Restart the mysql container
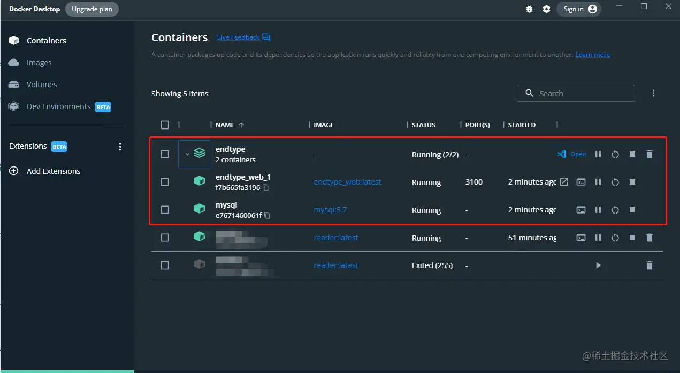Screen dimensions: 680x373 point(615,210)
